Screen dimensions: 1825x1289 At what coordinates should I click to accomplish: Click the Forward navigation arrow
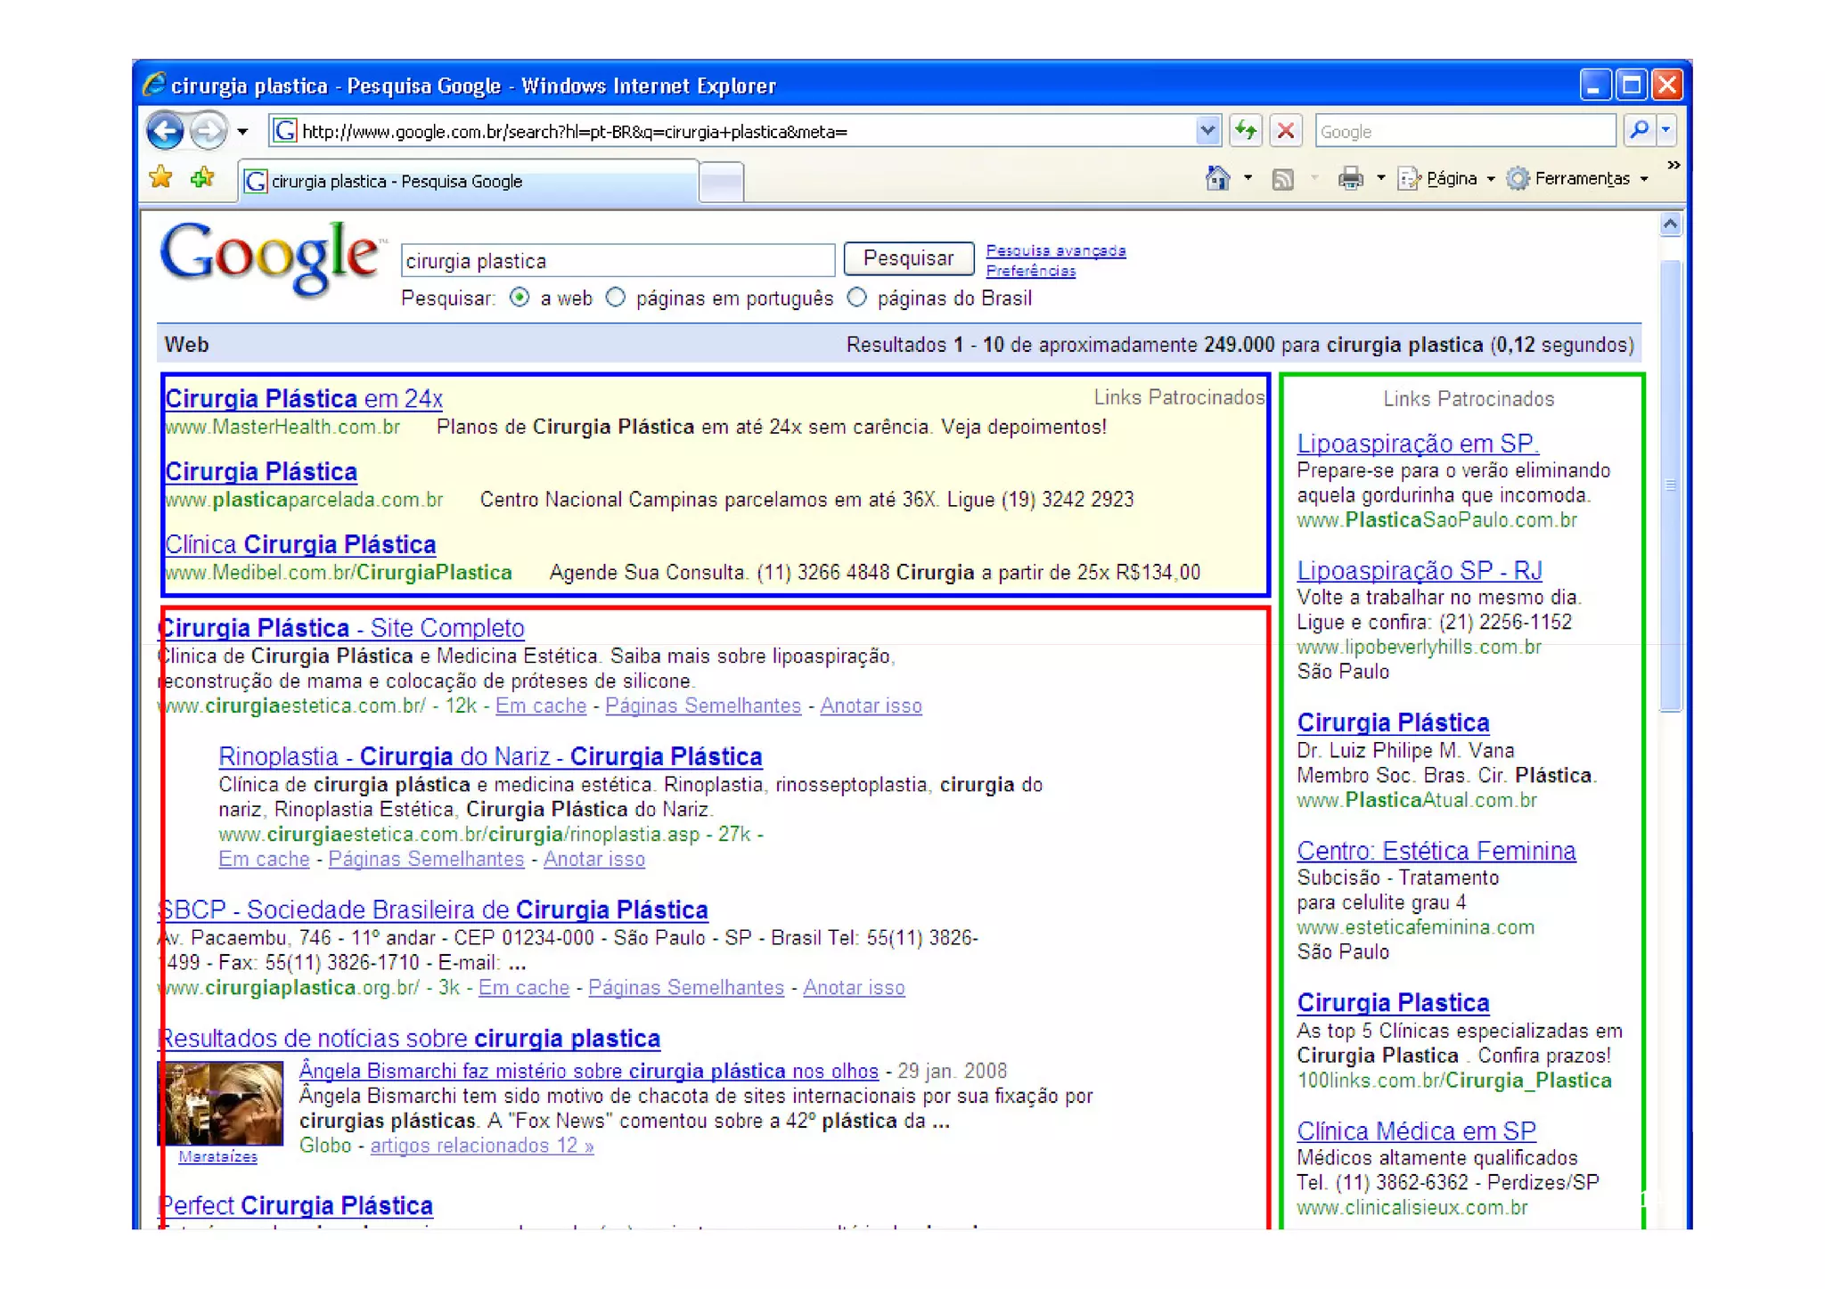tap(209, 132)
